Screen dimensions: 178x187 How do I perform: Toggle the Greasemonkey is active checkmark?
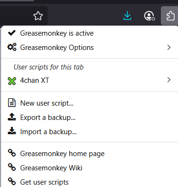[12, 33]
